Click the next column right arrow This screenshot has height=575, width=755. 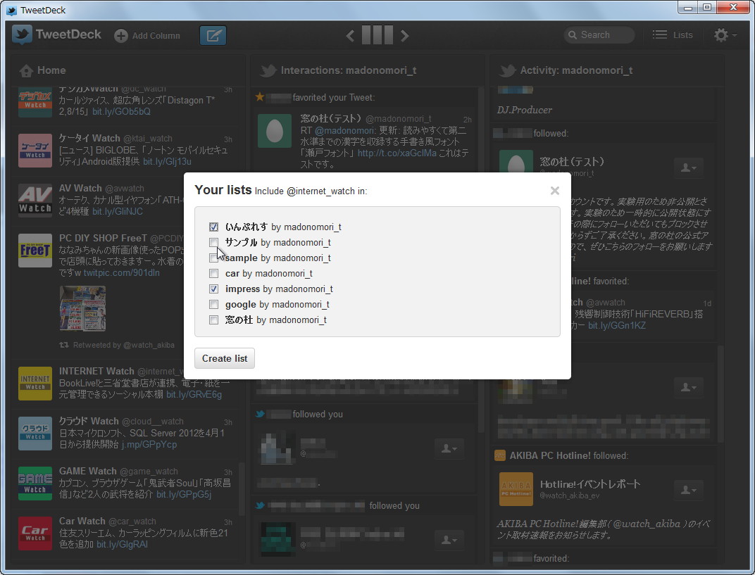[x=404, y=35]
